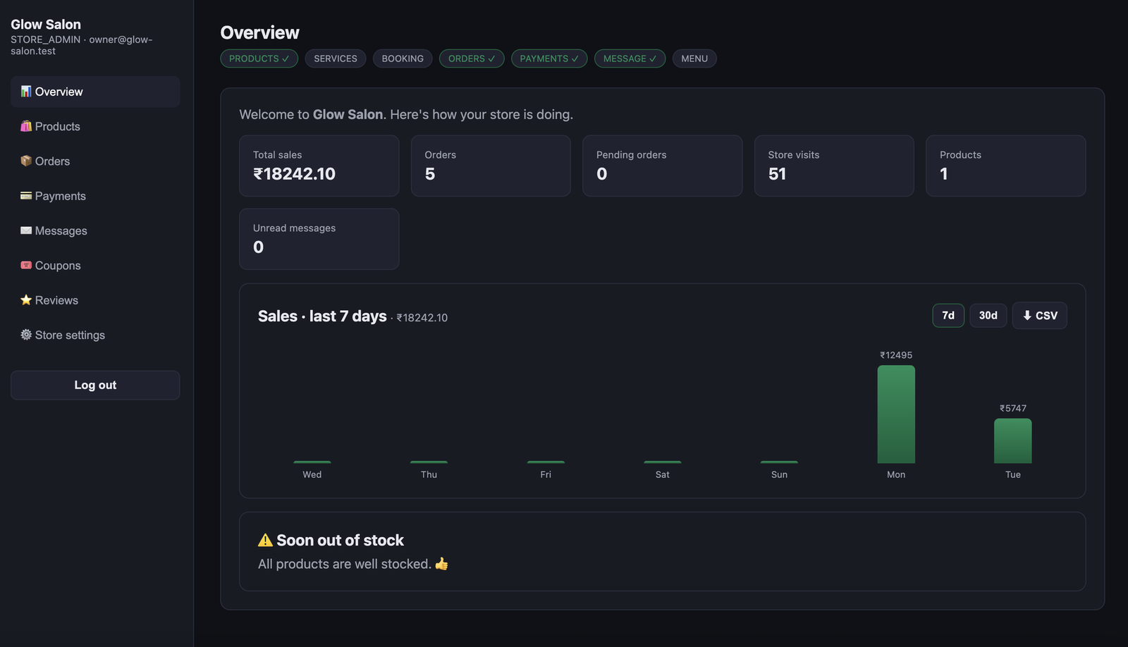Click the Sales last 7 days heading
Viewport: 1128px width, 647px height.
click(322, 316)
